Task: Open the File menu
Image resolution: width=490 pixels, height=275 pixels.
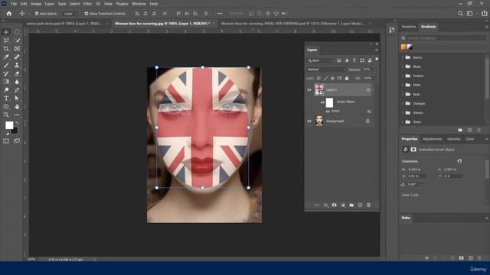Action: tap(14, 4)
